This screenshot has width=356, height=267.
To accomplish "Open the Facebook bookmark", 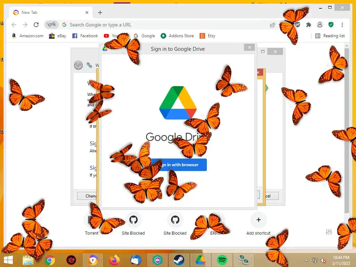I will coord(85,36).
